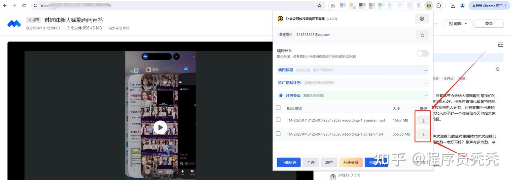512x180 pixels.
Task: Open the downloader settings gear
Action: (x=422, y=19)
